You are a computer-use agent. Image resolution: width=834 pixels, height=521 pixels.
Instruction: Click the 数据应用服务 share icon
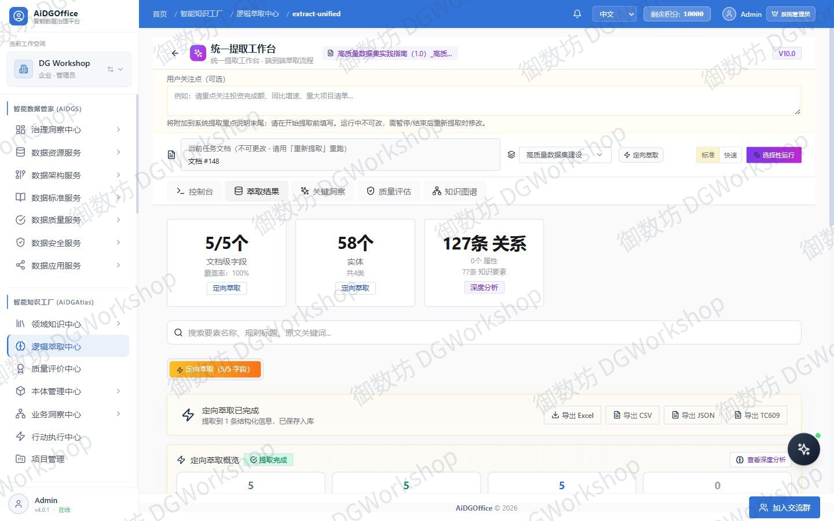tap(20, 265)
